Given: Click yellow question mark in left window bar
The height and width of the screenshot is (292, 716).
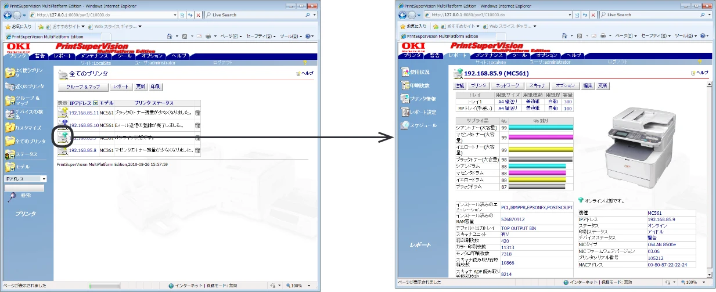Looking at the screenshot, I should coord(304,62).
